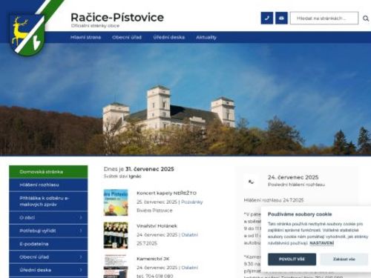This screenshot has height=278, width=371.
Task: Click Hlášení rozhlasu 24.7.2025 text
Action: tap(274, 200)
